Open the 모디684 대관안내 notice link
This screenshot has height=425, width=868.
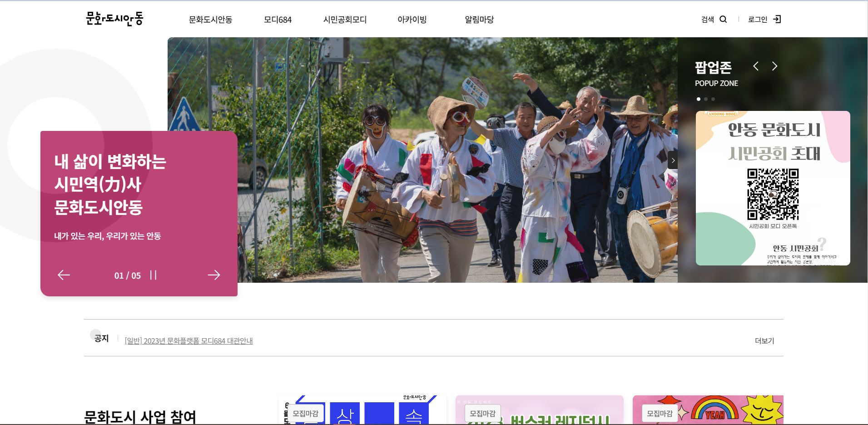[188, 341]
